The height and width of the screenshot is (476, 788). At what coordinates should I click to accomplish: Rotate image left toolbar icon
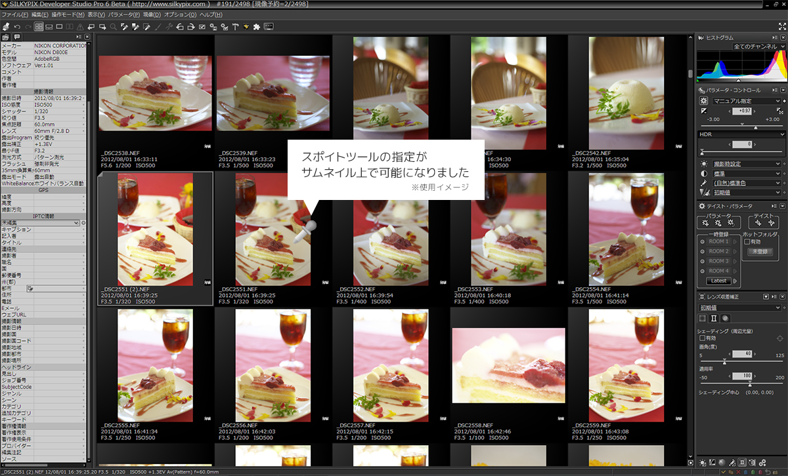point(179,27)
